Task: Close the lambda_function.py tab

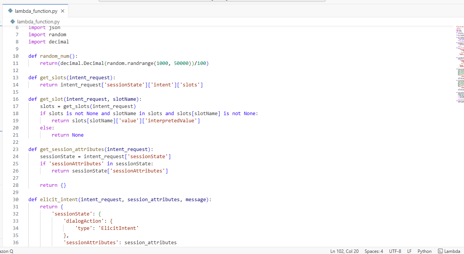Action: (62, 11)
